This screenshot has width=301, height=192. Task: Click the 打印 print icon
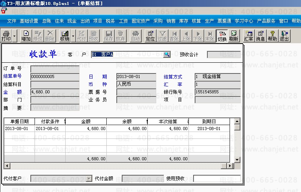point(6,36)
